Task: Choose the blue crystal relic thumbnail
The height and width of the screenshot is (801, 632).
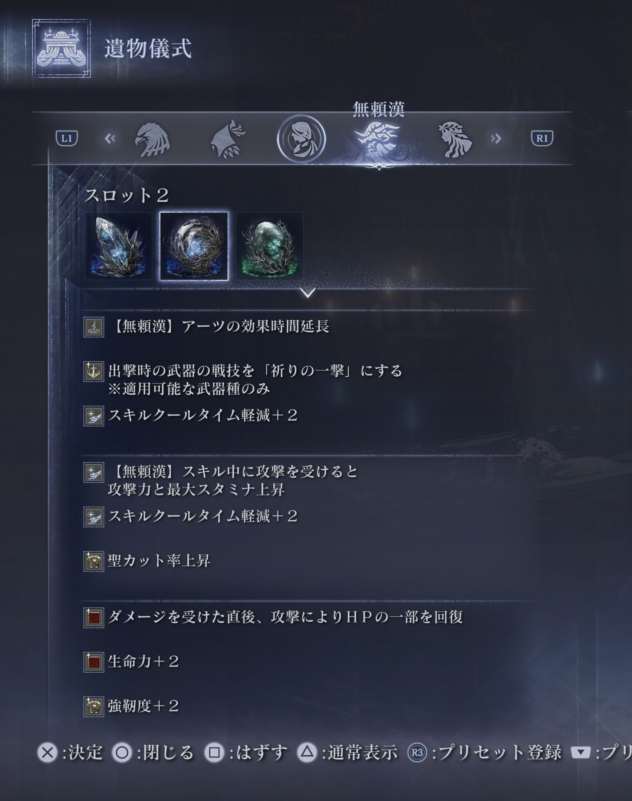Action: point(118,246)
